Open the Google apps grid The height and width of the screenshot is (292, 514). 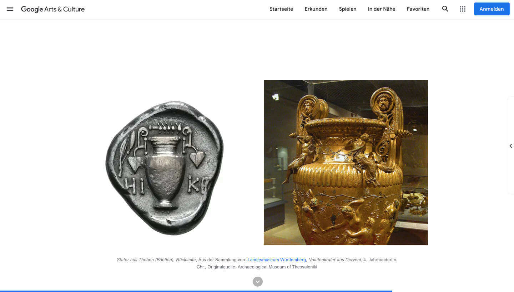(463, 9)
